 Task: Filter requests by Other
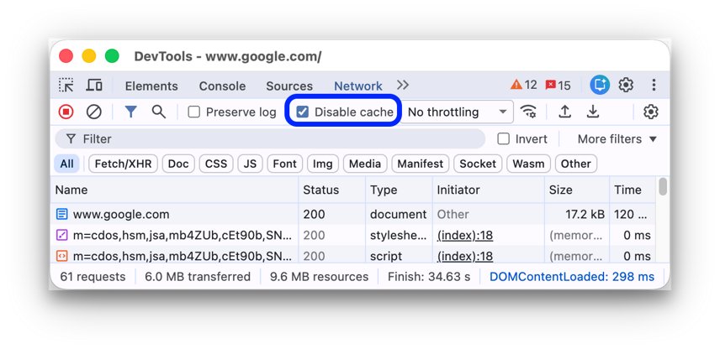576,164
